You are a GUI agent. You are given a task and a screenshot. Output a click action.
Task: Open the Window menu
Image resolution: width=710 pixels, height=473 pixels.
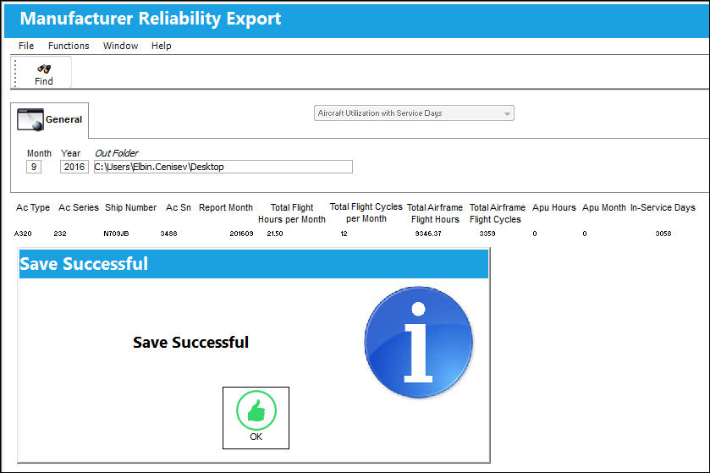point(120,46)
